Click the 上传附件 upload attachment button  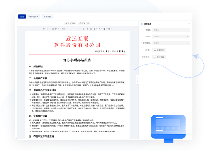point(159,50)
